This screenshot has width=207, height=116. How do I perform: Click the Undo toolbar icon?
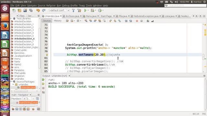point(38,10)
